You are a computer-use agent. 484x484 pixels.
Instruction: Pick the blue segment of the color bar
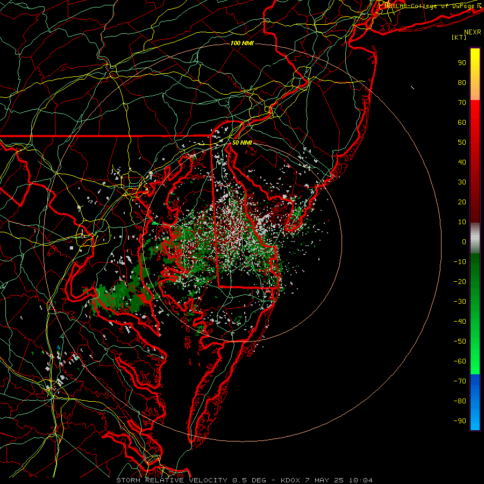475,402
